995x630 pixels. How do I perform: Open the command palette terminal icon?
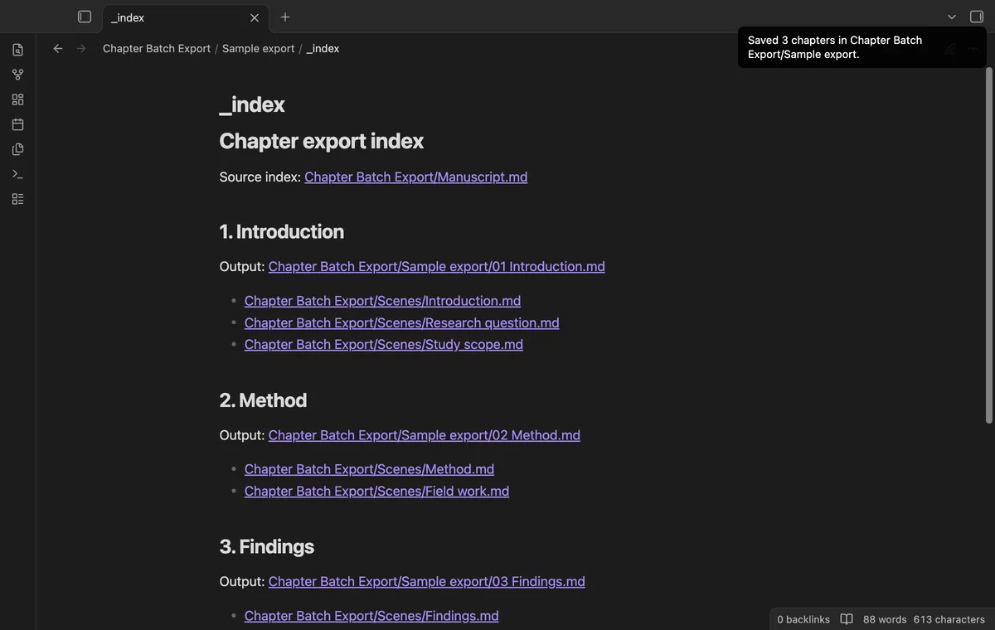pyautogui.click(x=17, y=174)
